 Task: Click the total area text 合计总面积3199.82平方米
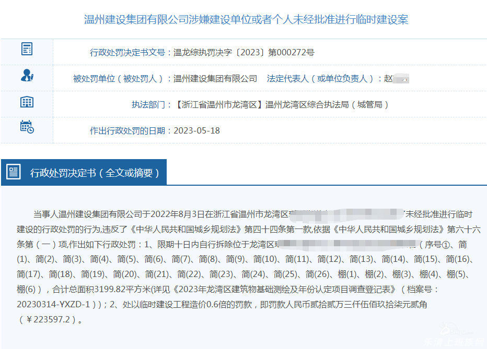point(101,290)
